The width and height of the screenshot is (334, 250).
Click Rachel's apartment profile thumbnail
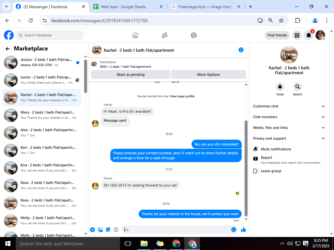click(x=289, y=55)
